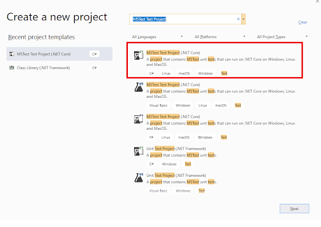The image size is (321, 227).
Task: Click the macOS tag on the Visual Basic result
Action: coord(221,105)
